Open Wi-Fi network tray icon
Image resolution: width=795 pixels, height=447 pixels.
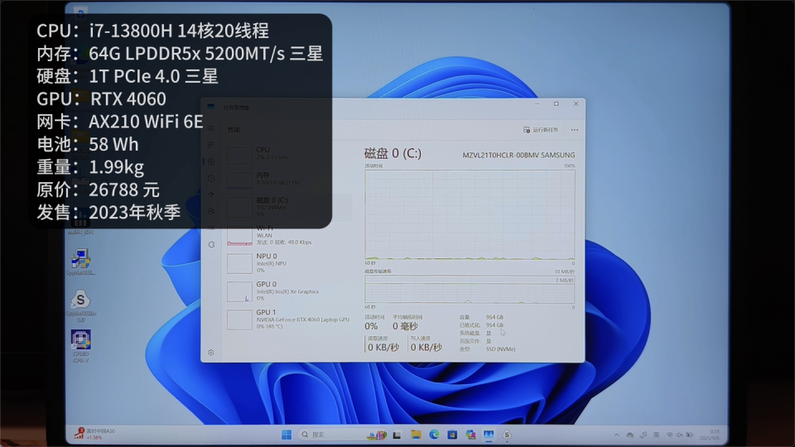coord(669,435)
